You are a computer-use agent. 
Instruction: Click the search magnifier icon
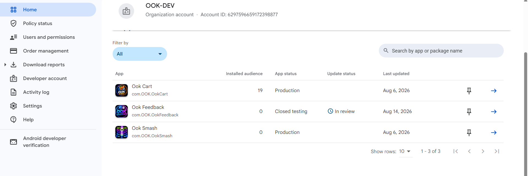click(x=386, y=51)
